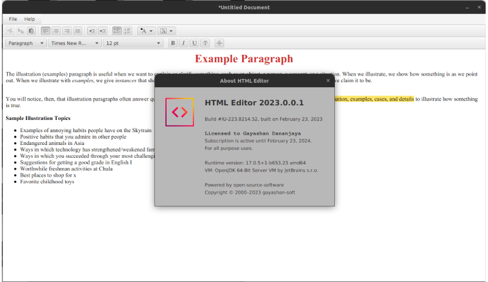Click the Example Paragraph heading text
This screenshot has height=282, width=488.
pos(244,59)
